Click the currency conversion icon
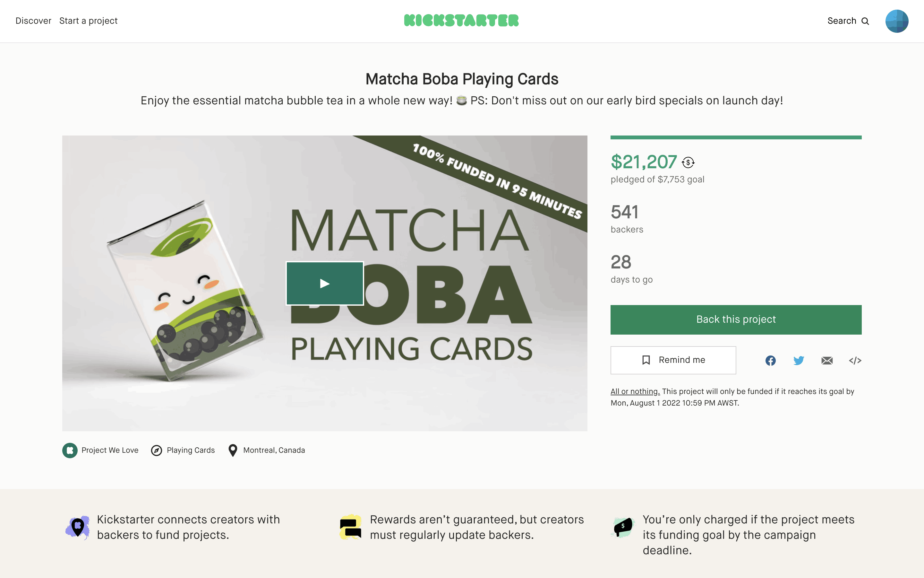The height and width of the screenshot is (578, 924). click(x=688, y=162)
